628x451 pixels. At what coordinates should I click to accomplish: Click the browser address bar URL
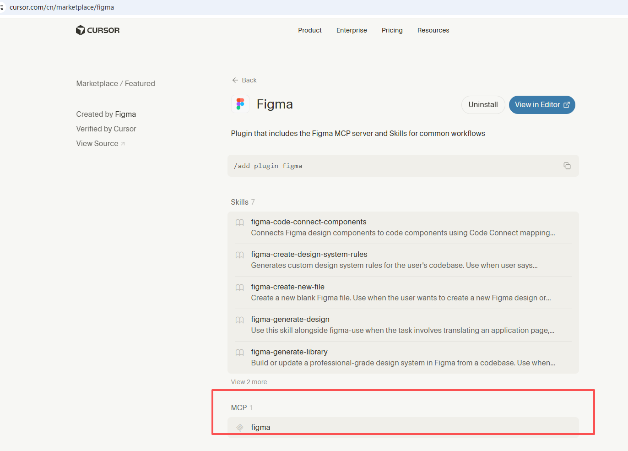coord(62,7)
